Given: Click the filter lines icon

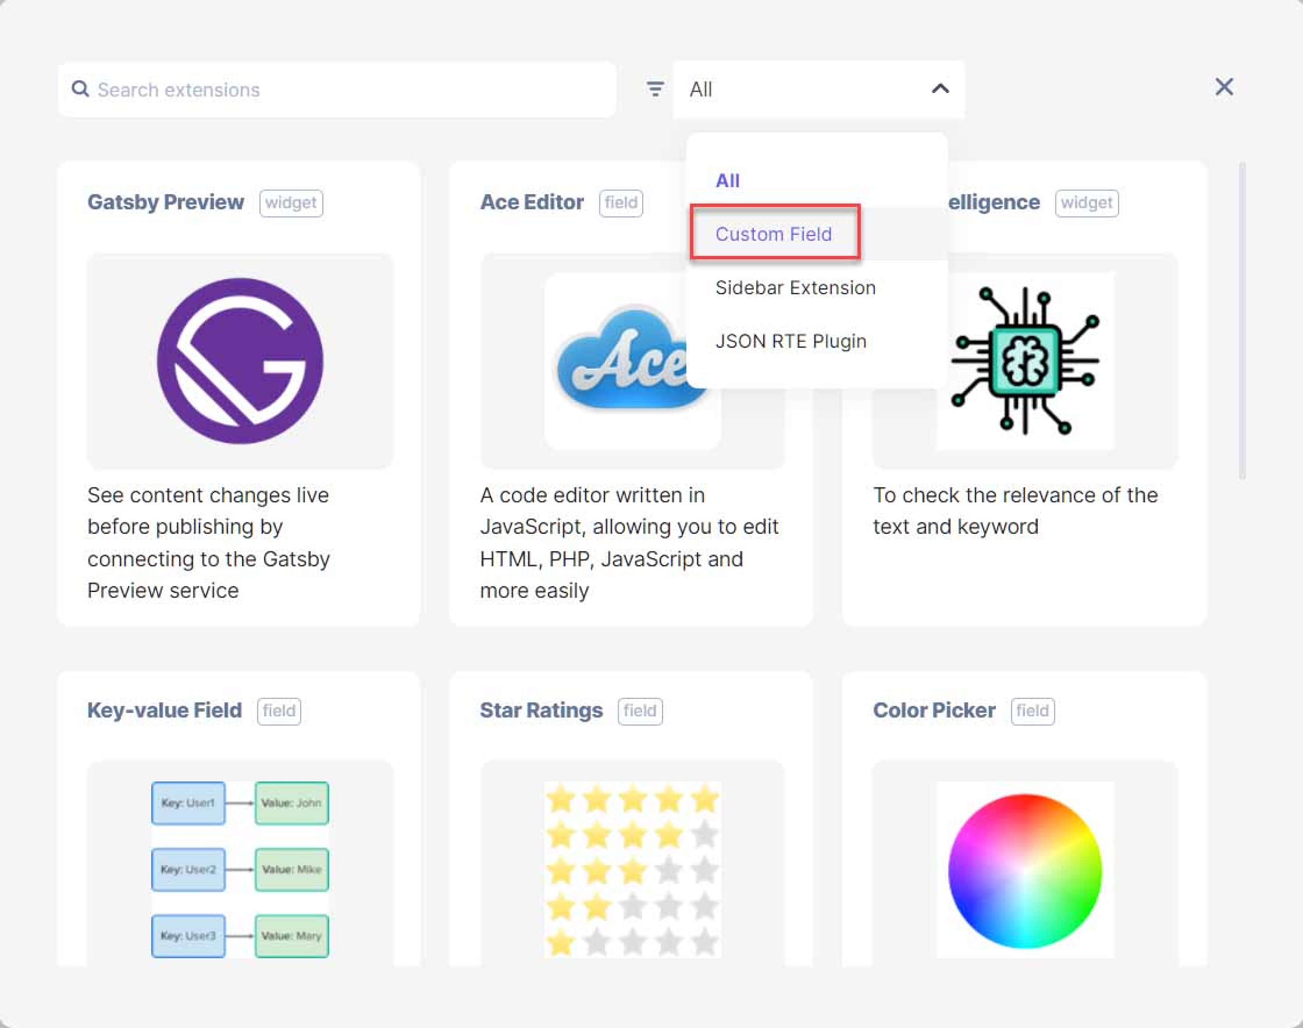Looking at the screenshot, I should click(655, 89).
